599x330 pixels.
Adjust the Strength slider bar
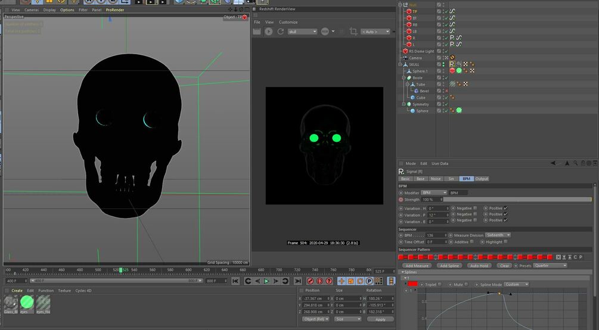[517, 200]
